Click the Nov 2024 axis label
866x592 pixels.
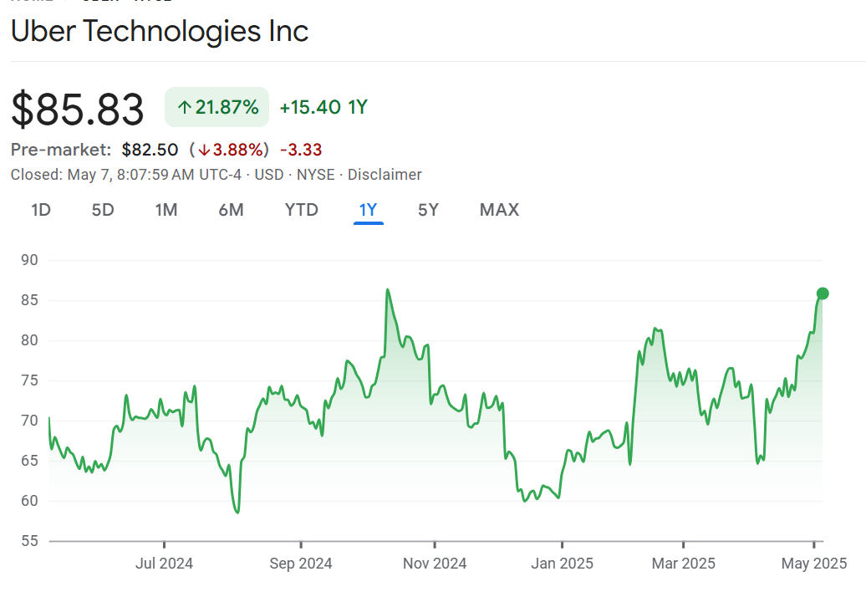435,564
